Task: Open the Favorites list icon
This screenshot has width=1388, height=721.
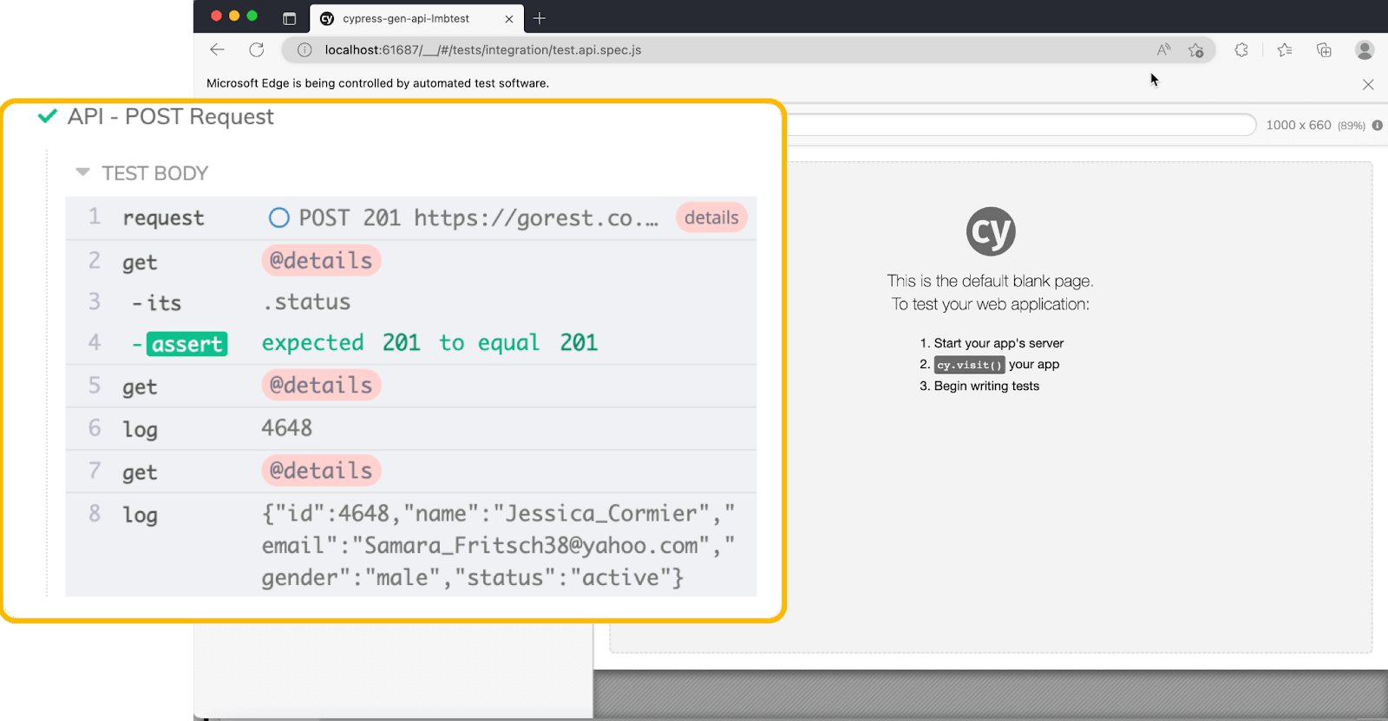Action: (1285, 49)
